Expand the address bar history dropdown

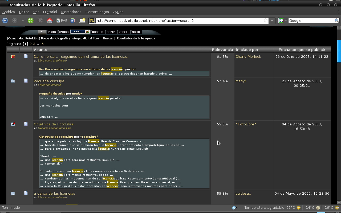(x=272, y=21)
